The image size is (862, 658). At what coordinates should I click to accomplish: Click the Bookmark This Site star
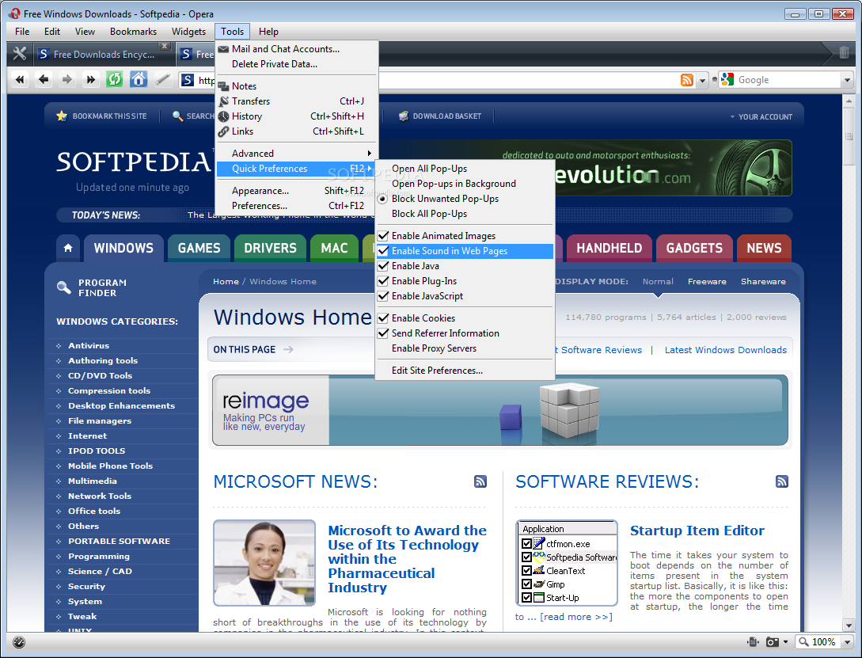click(x=62, y=116)
